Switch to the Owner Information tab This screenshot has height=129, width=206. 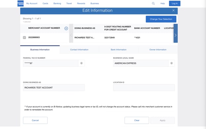[158, 50]
